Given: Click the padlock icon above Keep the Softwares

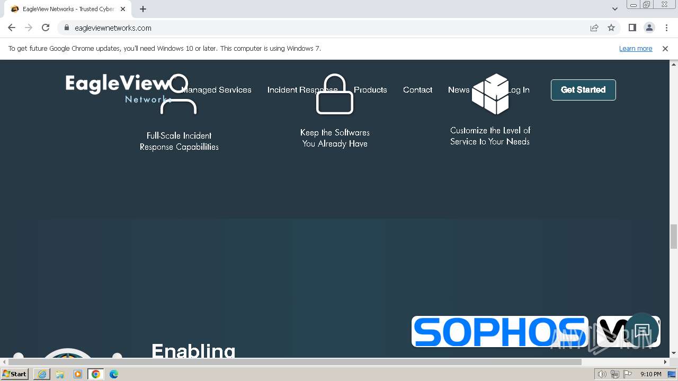Looking at the screenshot, I should coord(335,94).
